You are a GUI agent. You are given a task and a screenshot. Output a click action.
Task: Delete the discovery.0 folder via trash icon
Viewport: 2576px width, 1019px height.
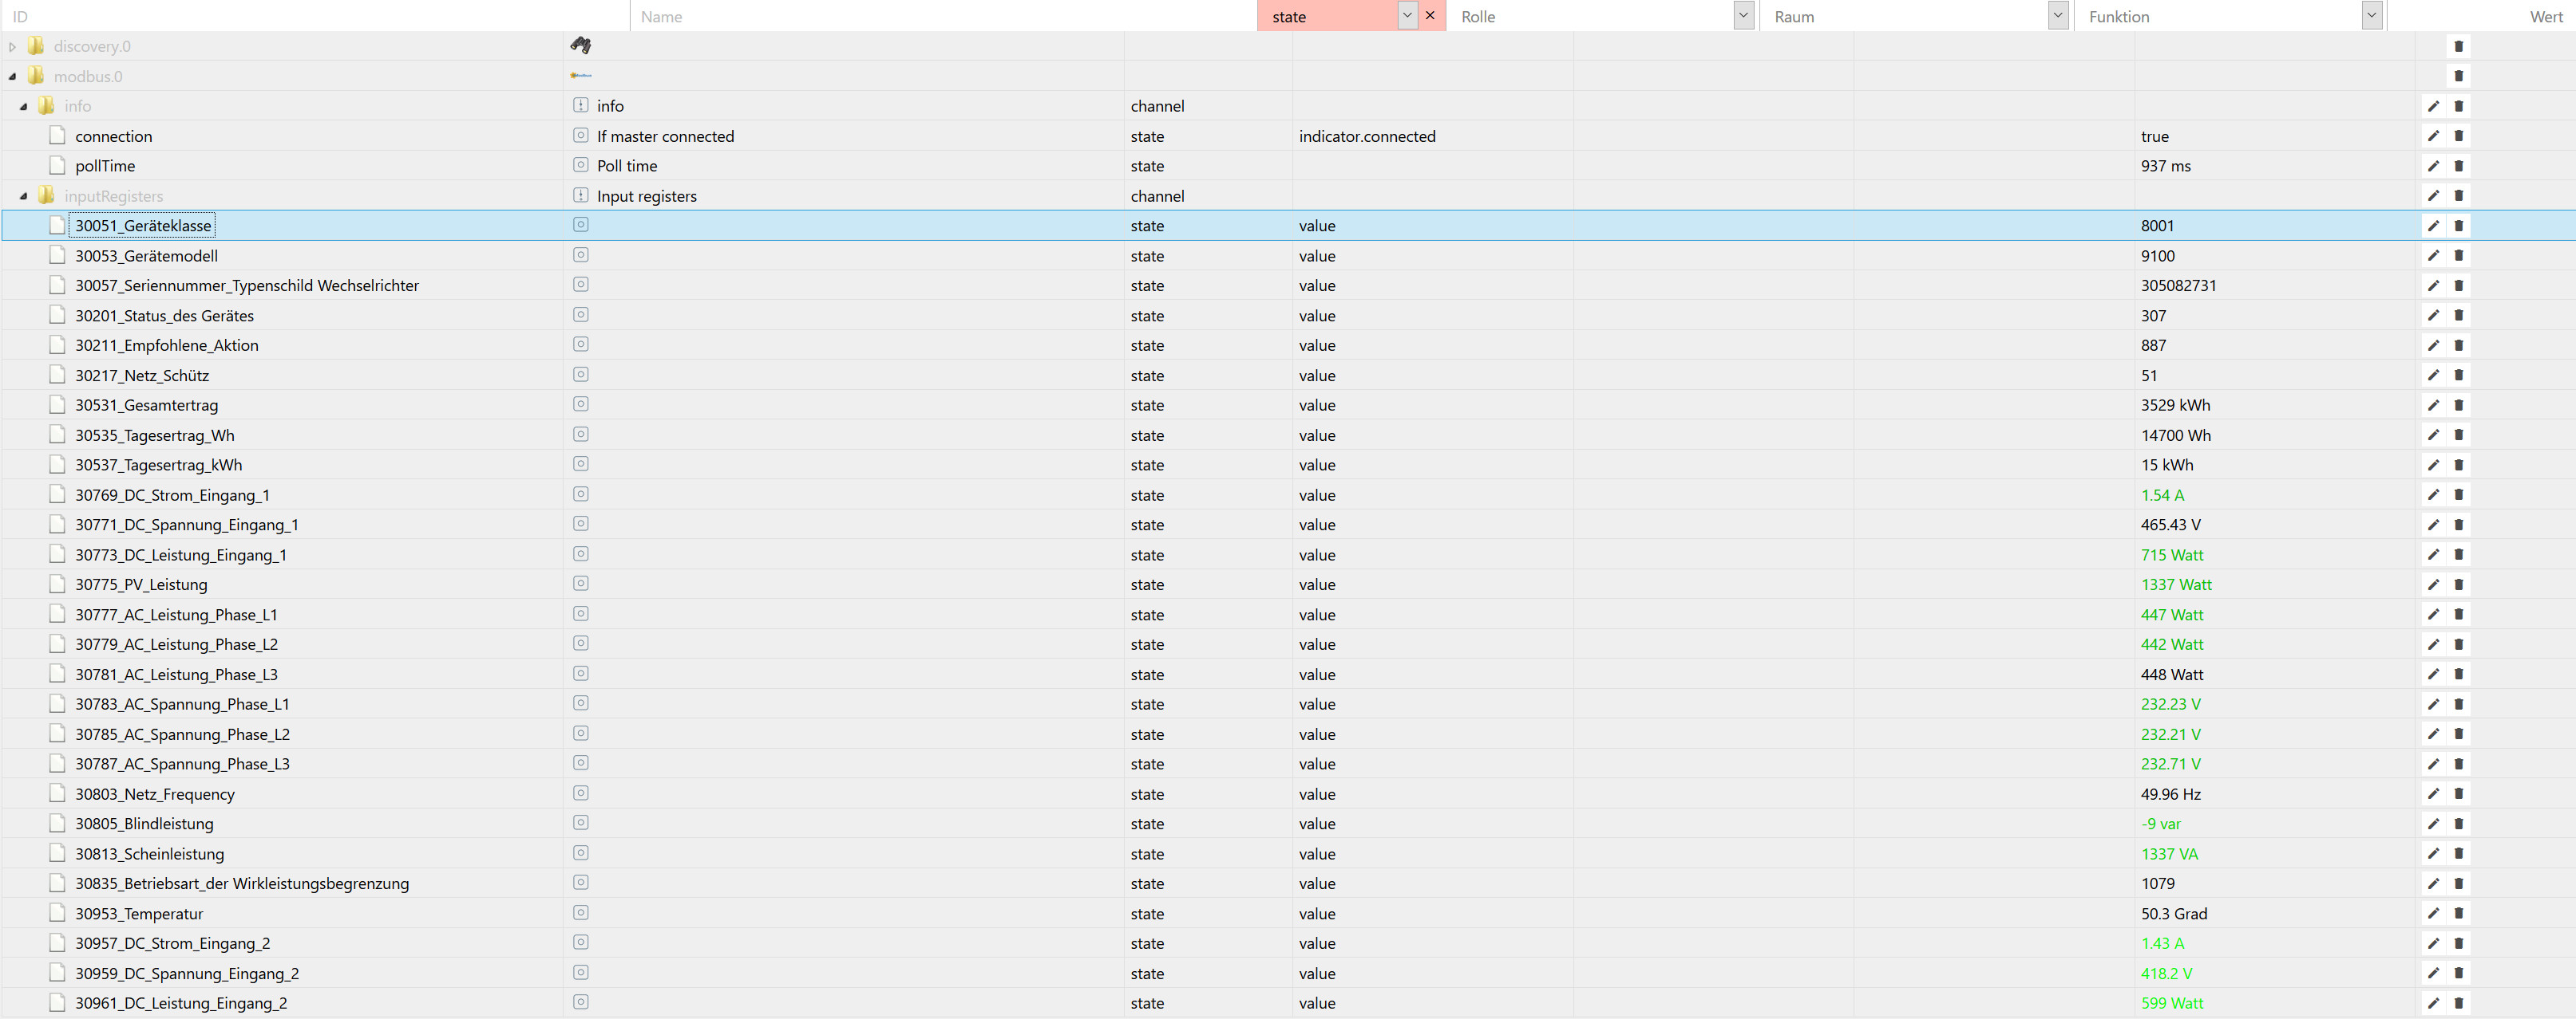[x=2459, y=46]
